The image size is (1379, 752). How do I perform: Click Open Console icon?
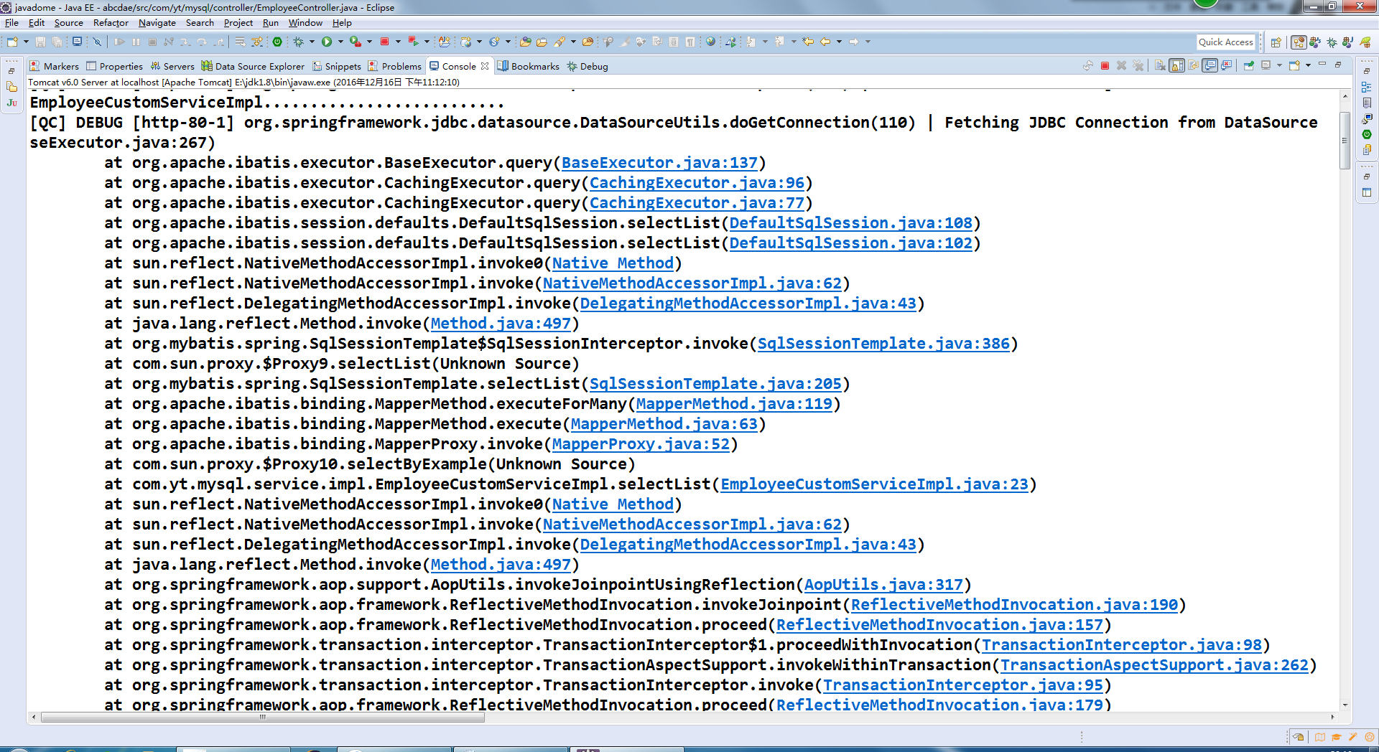click(x=1295, y=66)
